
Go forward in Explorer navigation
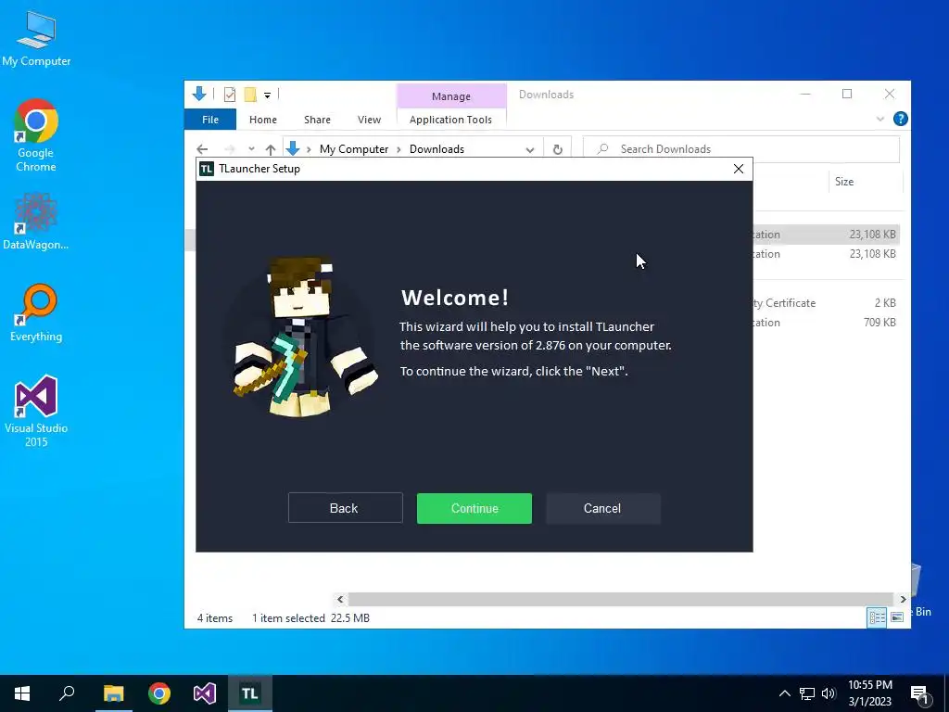click(230, 149)
